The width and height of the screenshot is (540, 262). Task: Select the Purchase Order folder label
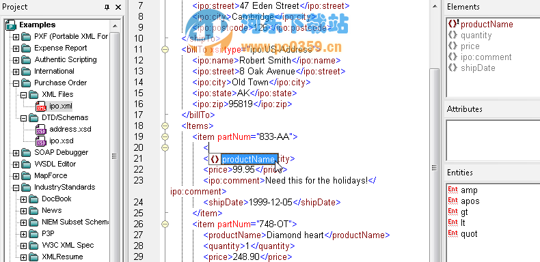coord(61,83)
